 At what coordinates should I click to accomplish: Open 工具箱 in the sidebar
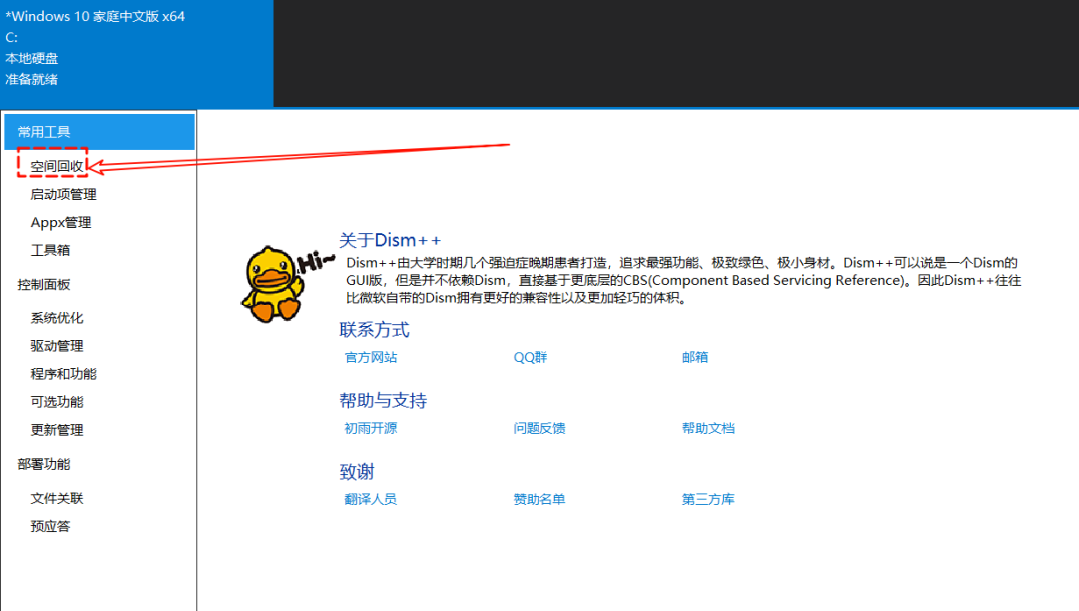pyautogui.click(x=50, y=250)
